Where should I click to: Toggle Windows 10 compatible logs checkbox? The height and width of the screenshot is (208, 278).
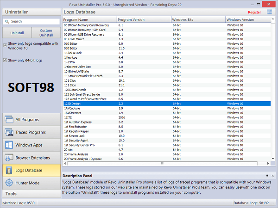coord(5,45)
